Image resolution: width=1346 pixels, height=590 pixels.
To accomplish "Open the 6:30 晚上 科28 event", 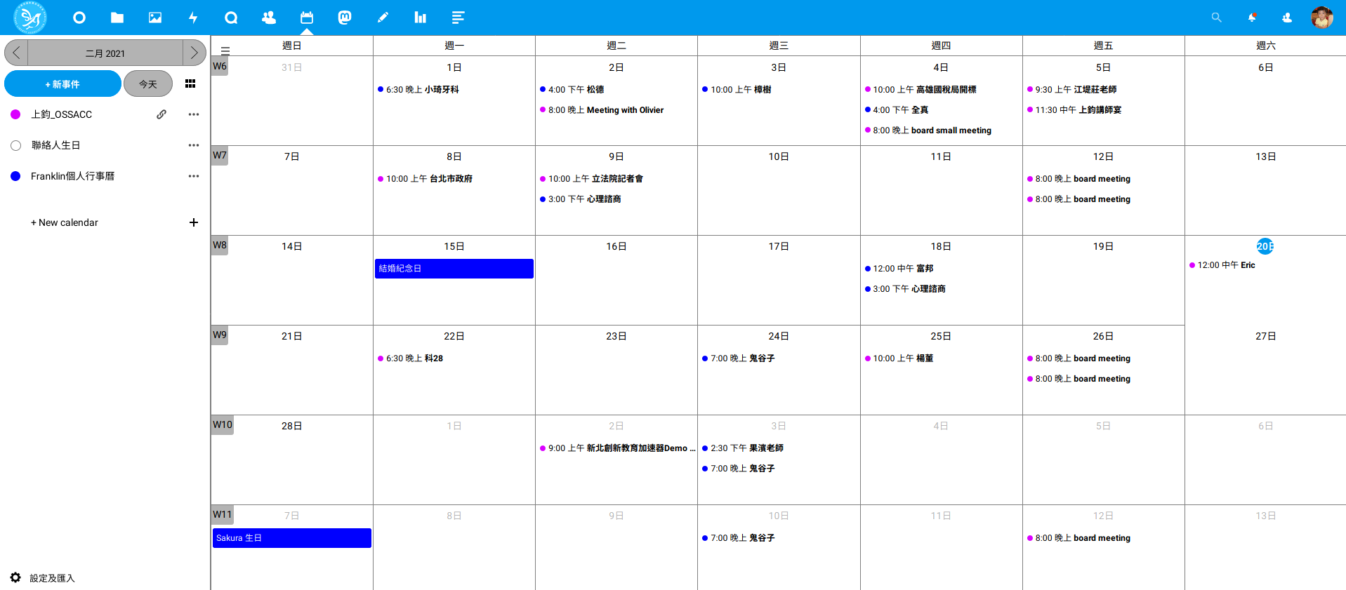I will 411,358.
